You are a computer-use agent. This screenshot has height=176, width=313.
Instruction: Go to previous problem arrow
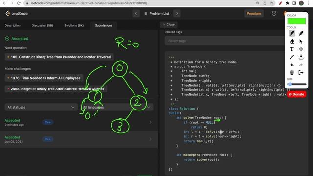point(136,13)
